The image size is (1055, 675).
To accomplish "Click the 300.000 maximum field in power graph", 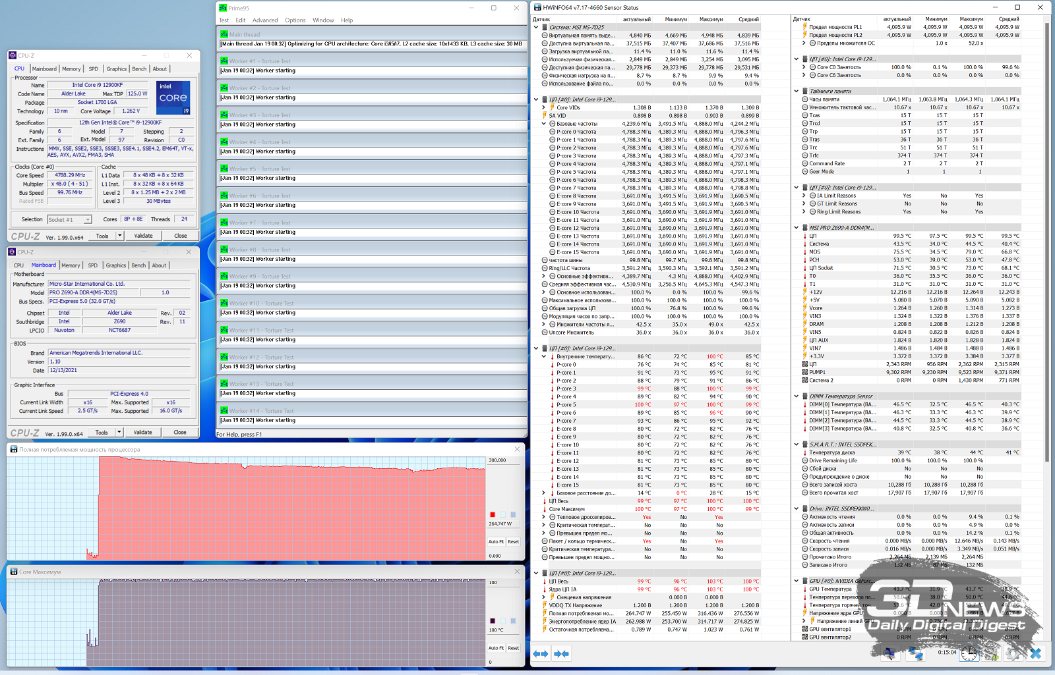I will (504, 460).
